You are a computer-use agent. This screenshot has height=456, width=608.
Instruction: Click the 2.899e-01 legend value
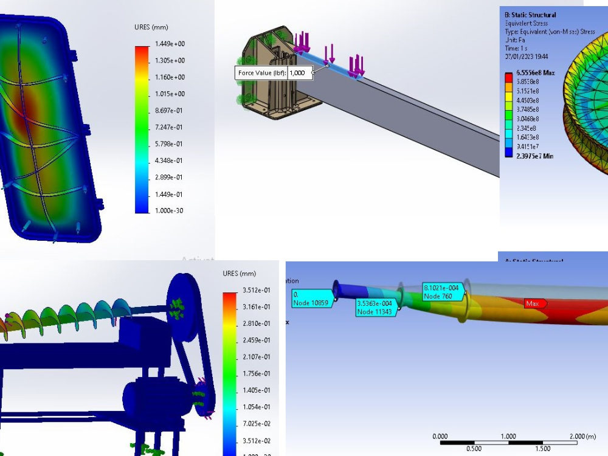(168, 177)
